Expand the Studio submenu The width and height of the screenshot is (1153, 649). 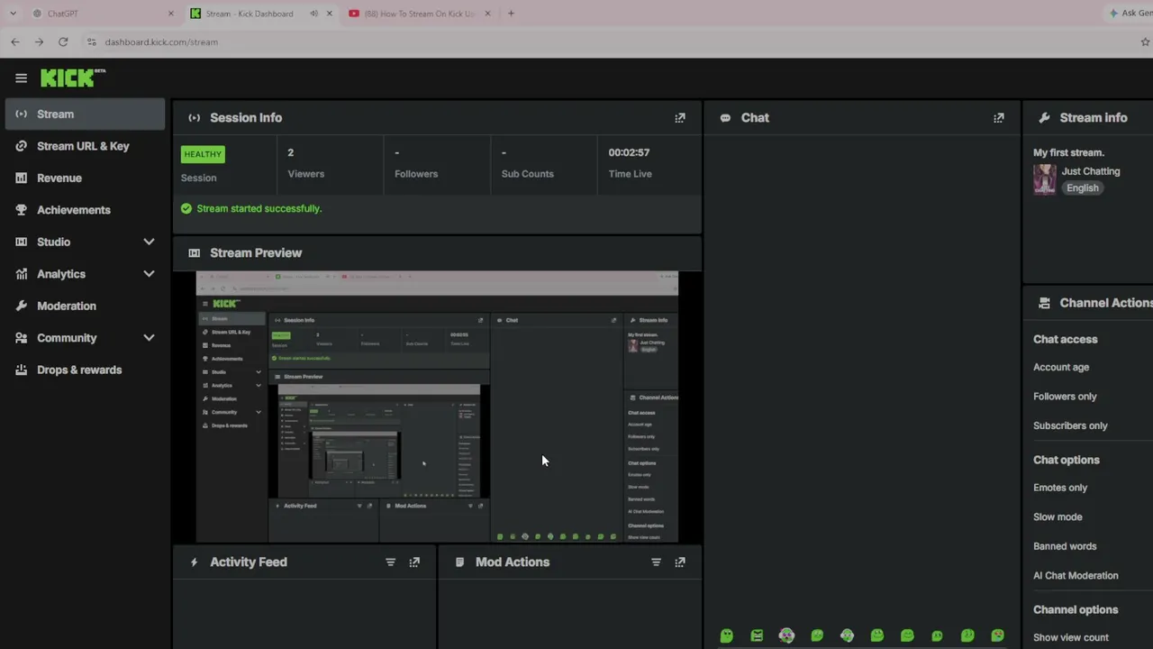(x=149, y=242)
